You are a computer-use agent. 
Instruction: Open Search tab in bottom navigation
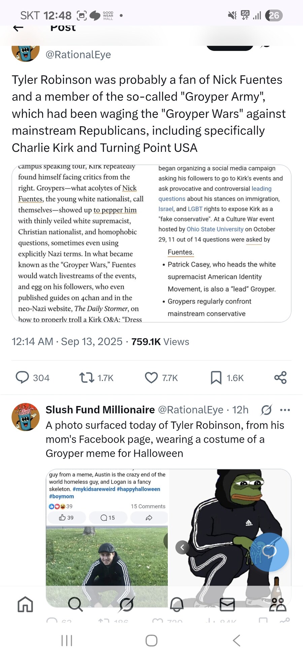[75, 604]
